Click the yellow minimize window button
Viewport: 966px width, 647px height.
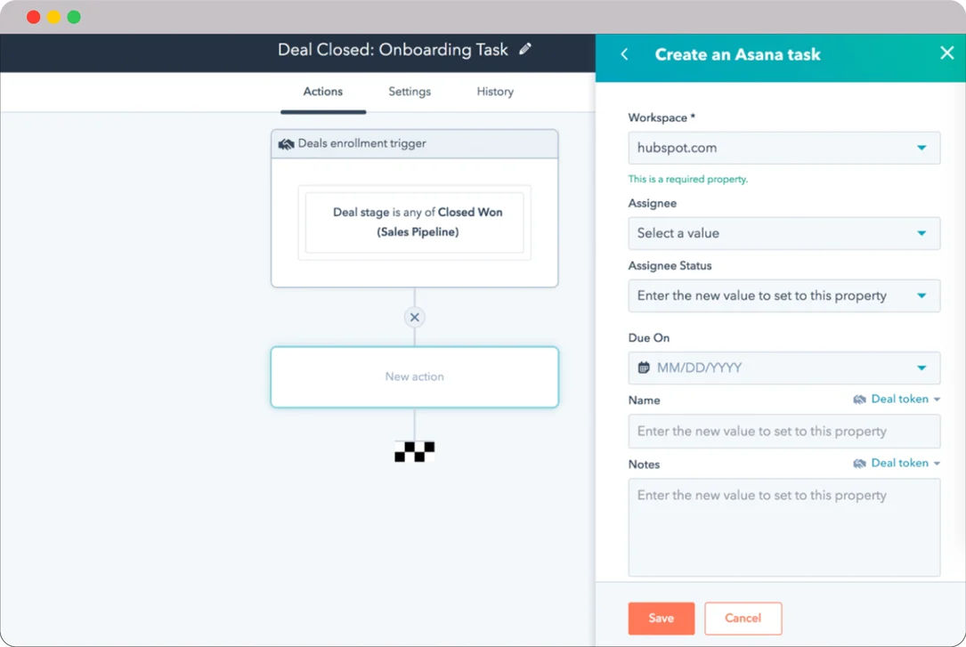tap(53, 17)
